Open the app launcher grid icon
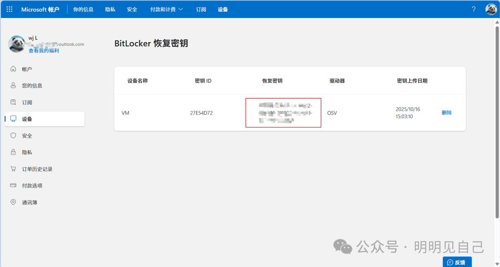This screenshot has height=267, width=500. point(9,9)
